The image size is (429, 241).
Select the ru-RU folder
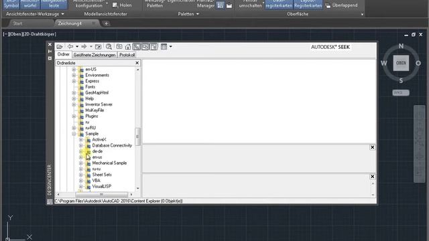coord(90,128)
